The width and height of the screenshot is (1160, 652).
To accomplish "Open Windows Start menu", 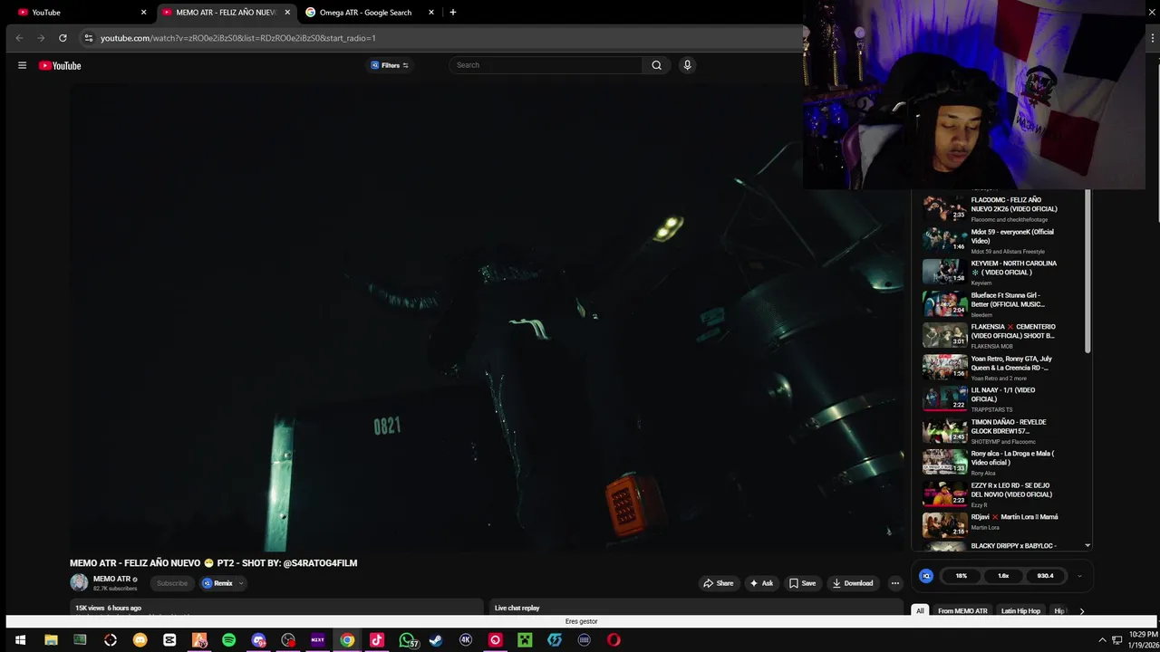I will (20, 640).
